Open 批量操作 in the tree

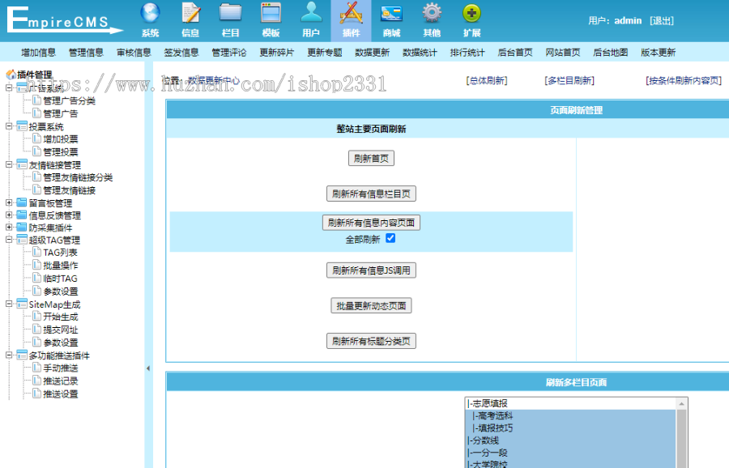click(x=61, y=266)
